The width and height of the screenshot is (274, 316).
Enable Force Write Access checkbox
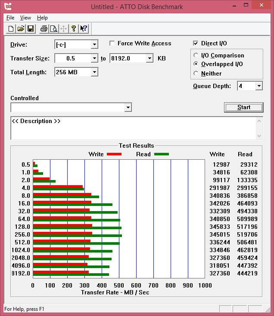[112, 43]
